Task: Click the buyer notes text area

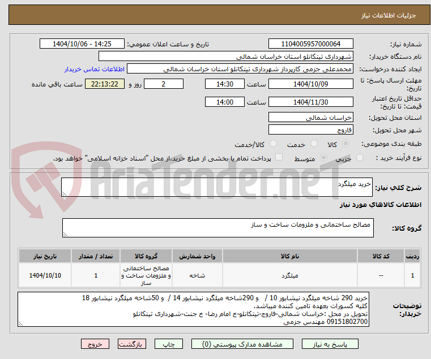Action: pyautogui.click(x=193, y=309)
